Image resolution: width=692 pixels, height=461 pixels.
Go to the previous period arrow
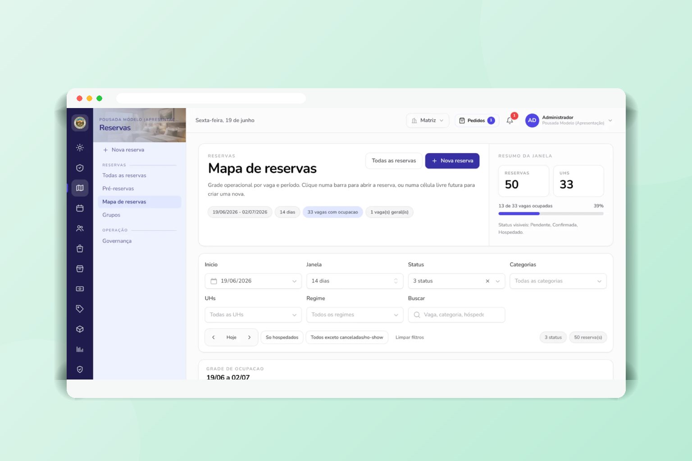click(x=214, y=337)
